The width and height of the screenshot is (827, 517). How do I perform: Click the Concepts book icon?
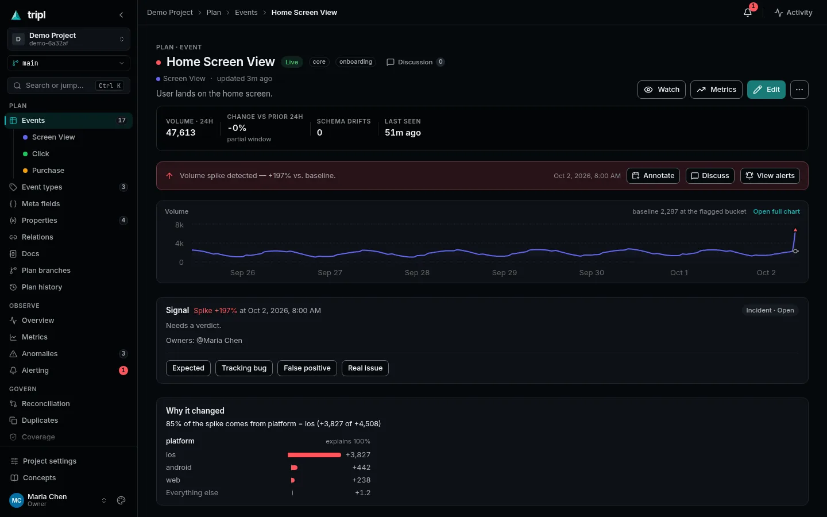click(x=14, y=478)
